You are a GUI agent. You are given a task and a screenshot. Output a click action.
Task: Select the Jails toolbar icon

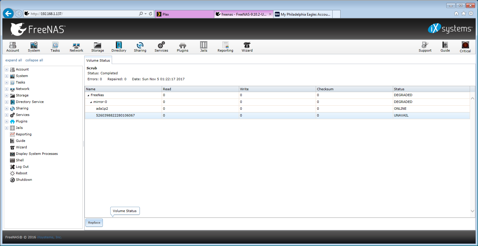coord(204,47)
